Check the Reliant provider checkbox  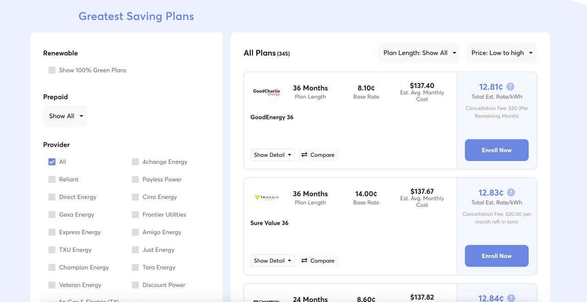(52, 179)
